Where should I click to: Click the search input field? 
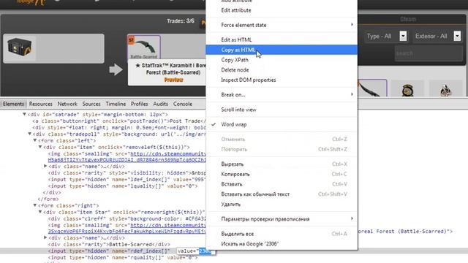point(429,53)
